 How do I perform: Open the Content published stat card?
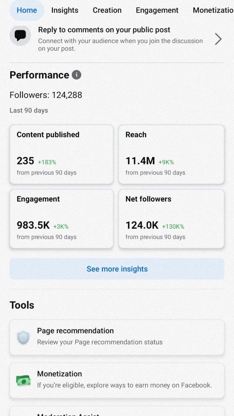(61, 154)
